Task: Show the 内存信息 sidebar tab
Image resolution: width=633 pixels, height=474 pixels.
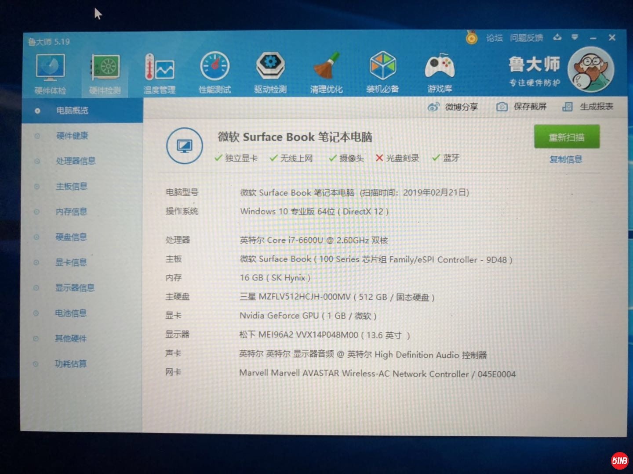Action: point(82,212)
